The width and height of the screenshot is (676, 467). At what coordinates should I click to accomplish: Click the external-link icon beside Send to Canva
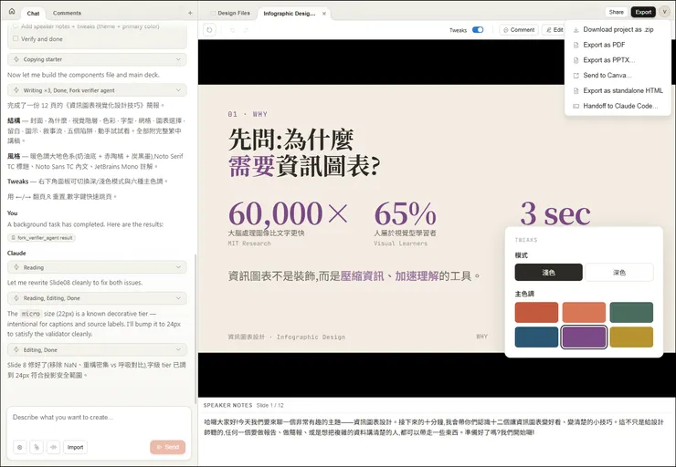[576, 76]
